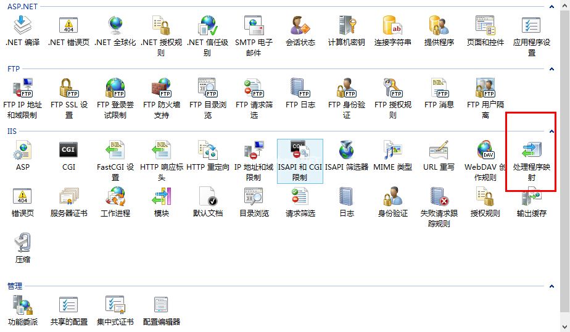Image resolution: width=570 pixels, height=332 pixels.
Task: Collapse the IIS group section
Action: click(551, 131)
